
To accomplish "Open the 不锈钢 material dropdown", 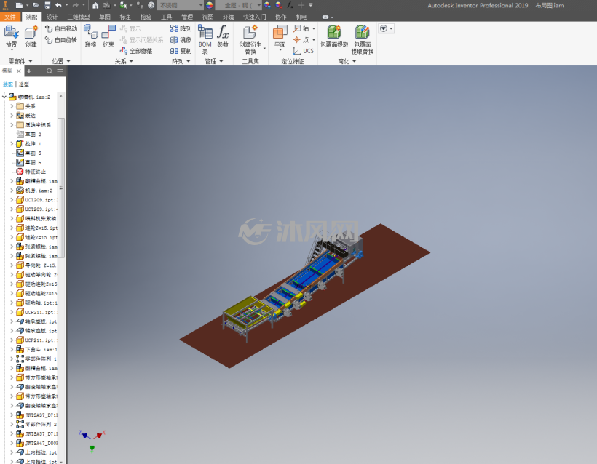I will pos(181,5).
